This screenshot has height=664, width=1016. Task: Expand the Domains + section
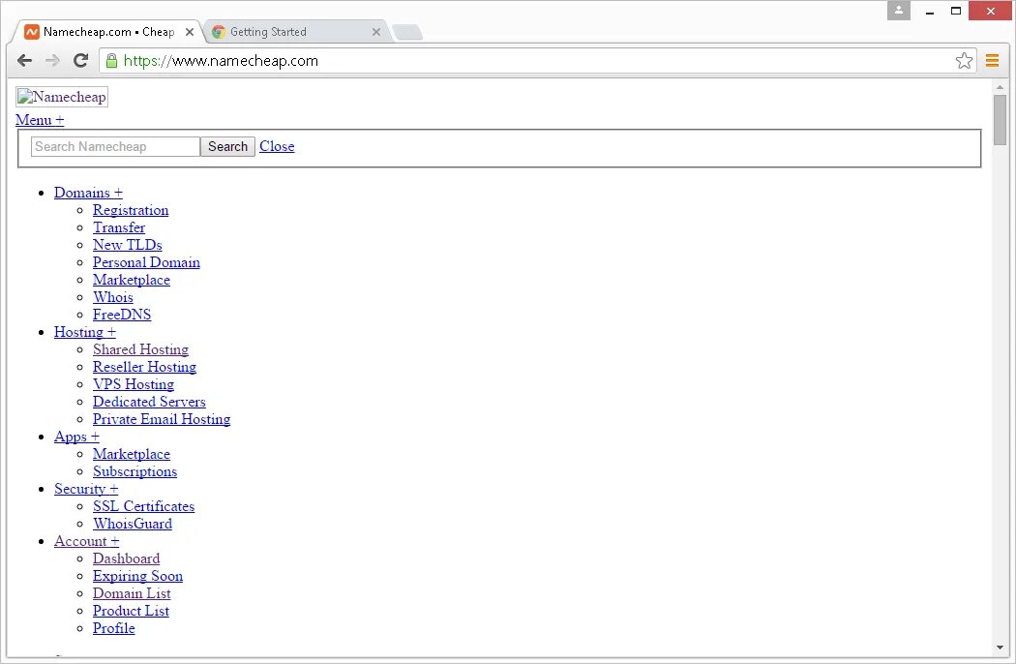point(88,193)
